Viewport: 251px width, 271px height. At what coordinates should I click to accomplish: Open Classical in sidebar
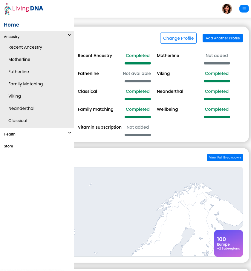coord(18,121)
